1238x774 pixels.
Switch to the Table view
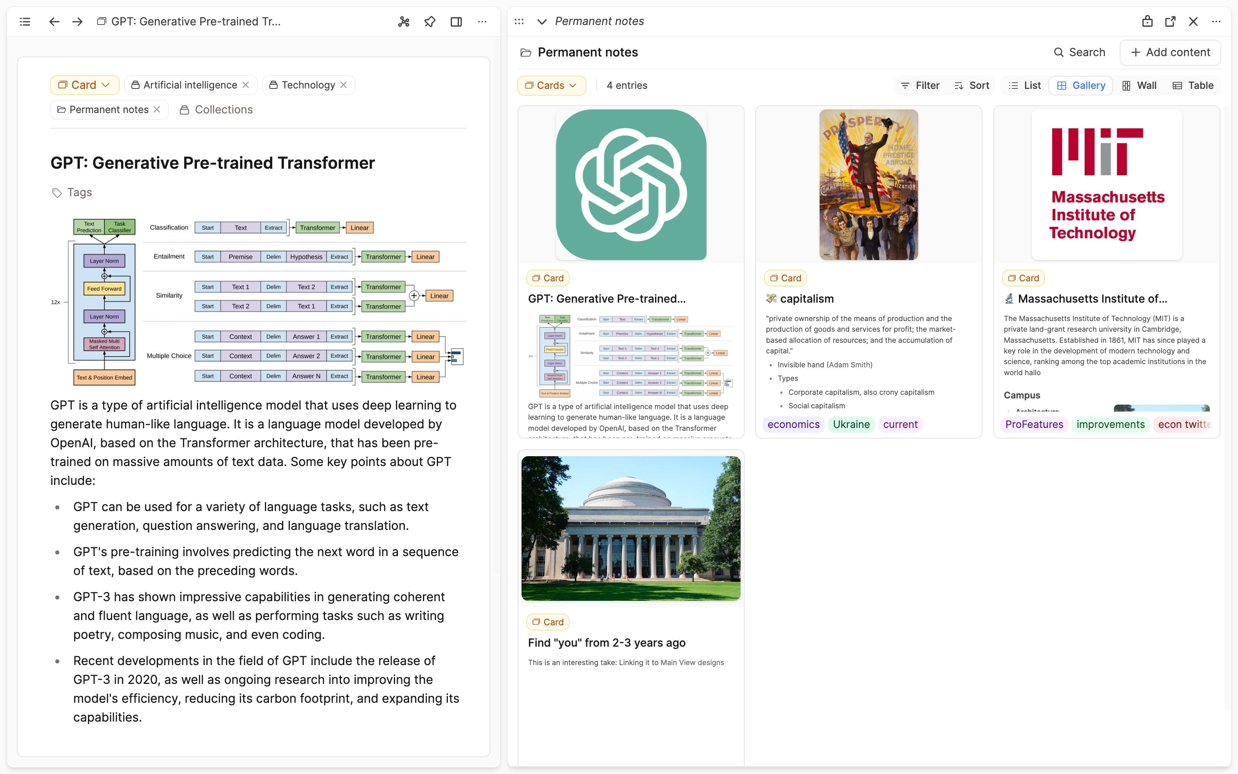point(1193,86)
